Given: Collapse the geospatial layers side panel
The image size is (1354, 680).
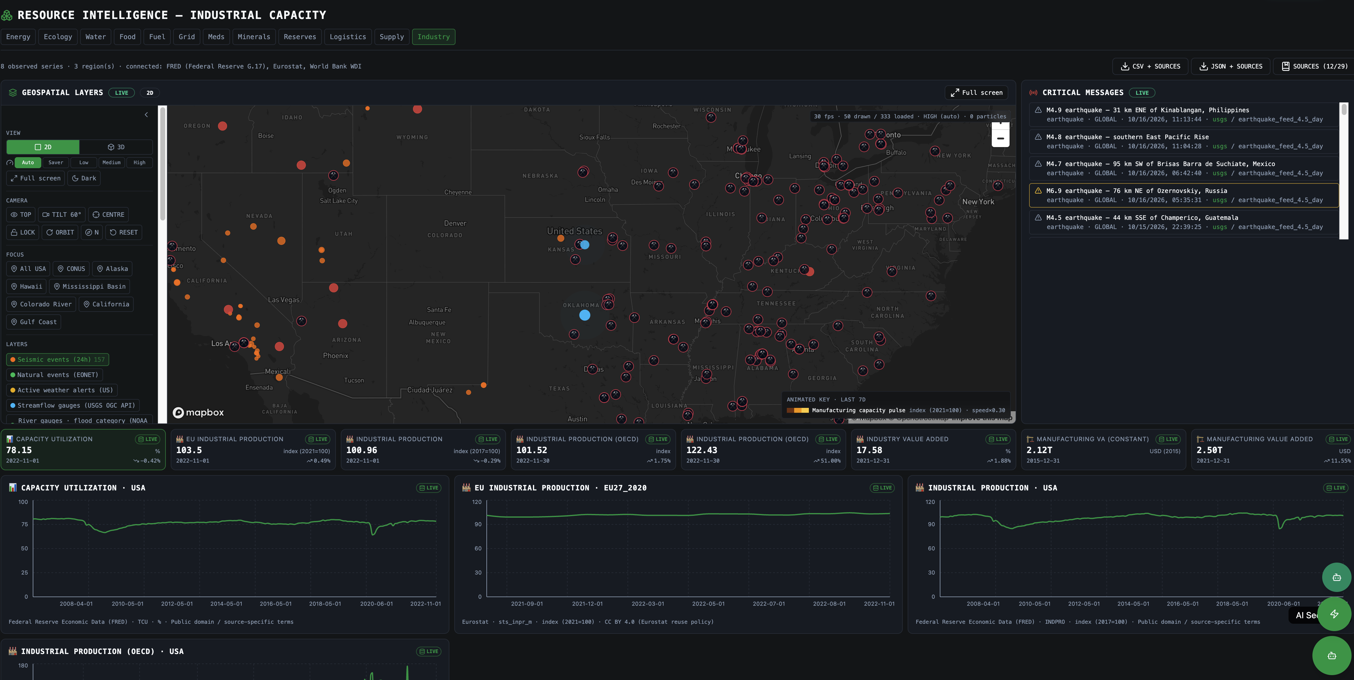Looking at the screenshot, I should pyautogui.click(x=146, y=115).
